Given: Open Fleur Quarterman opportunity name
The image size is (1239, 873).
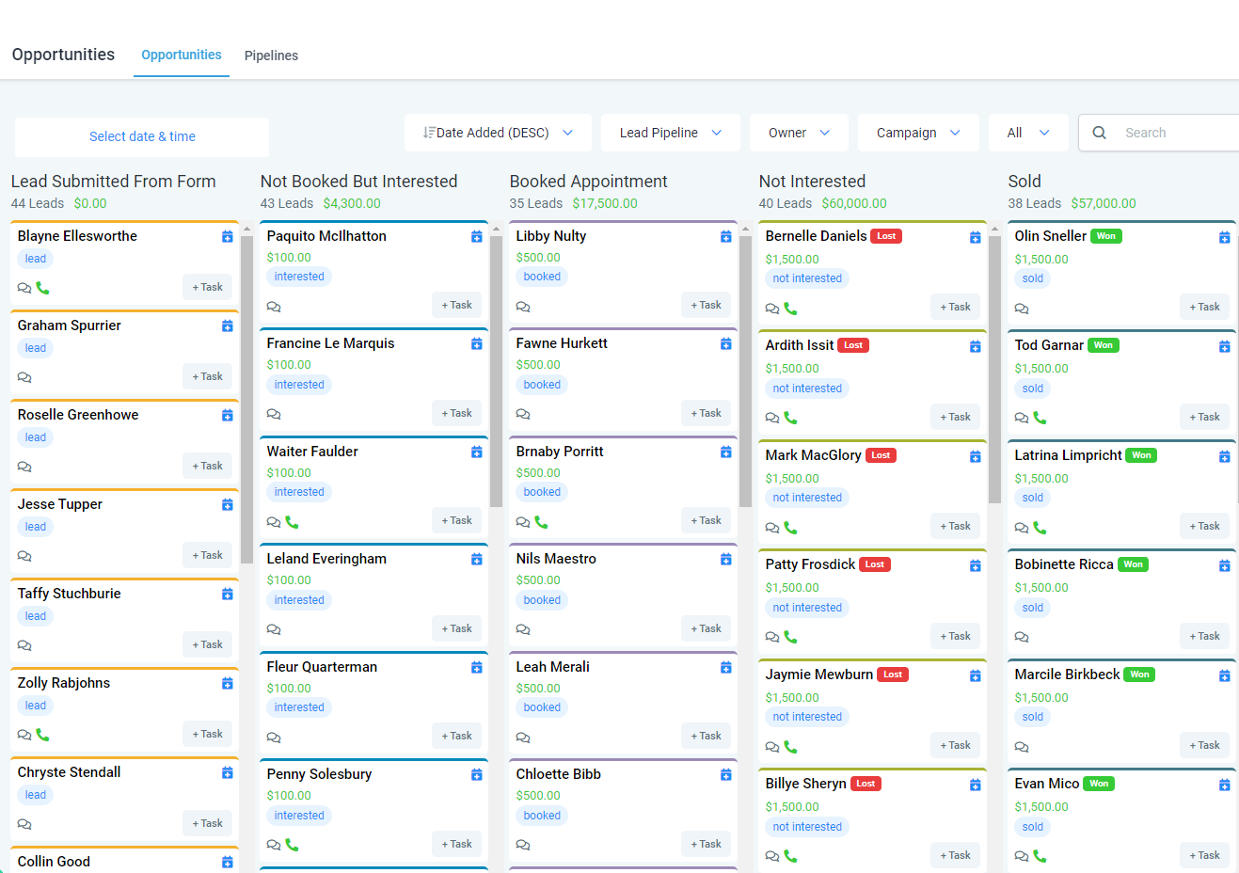Looking at the screenshot, I should pyautogui.click(x=322, y=667).
